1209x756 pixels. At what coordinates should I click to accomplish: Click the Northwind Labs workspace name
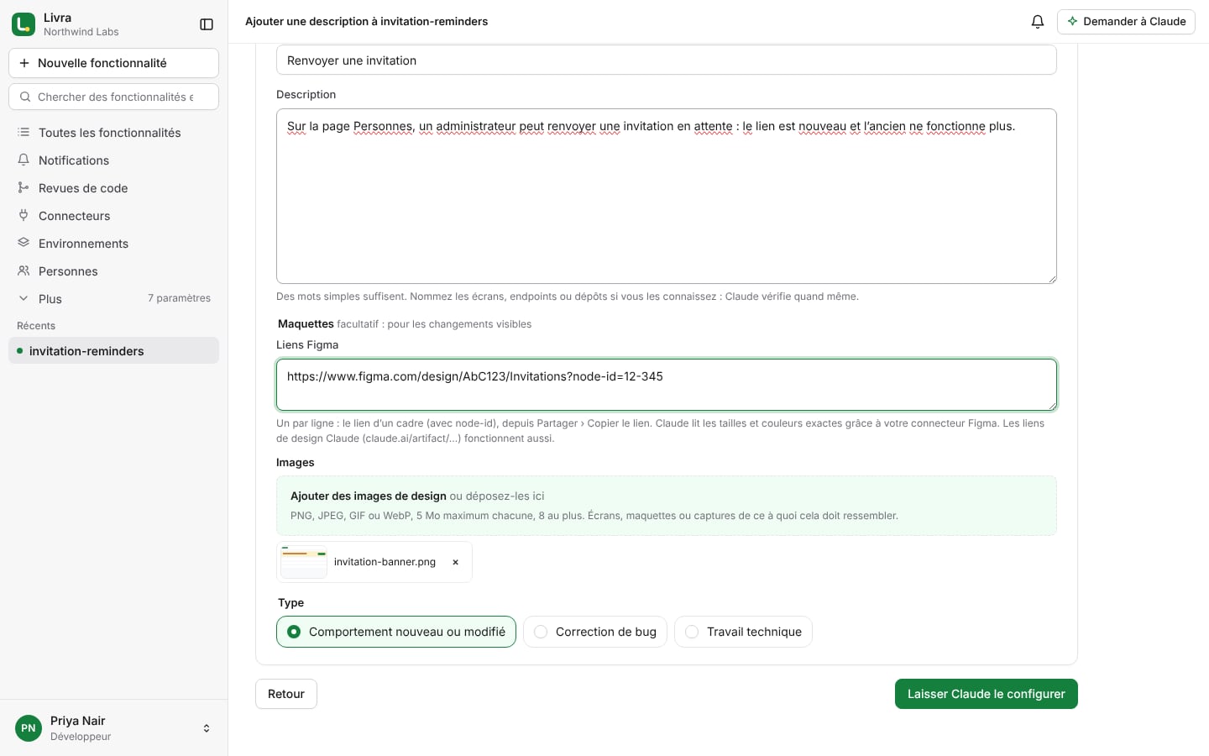[81, 32]
